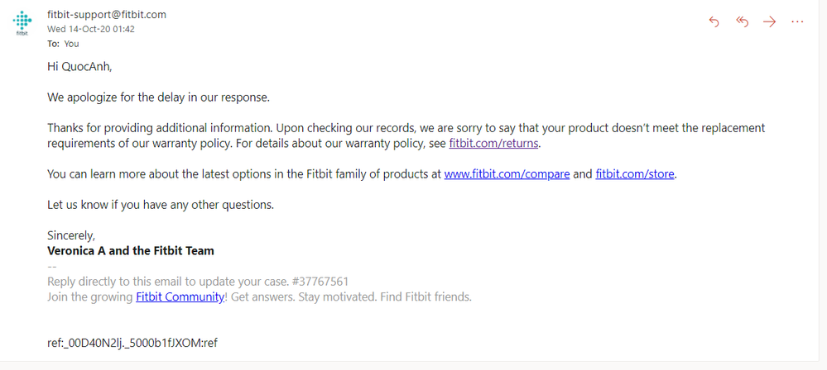
Task: Click the apology for delay sentence
Action: click(158, 97)
